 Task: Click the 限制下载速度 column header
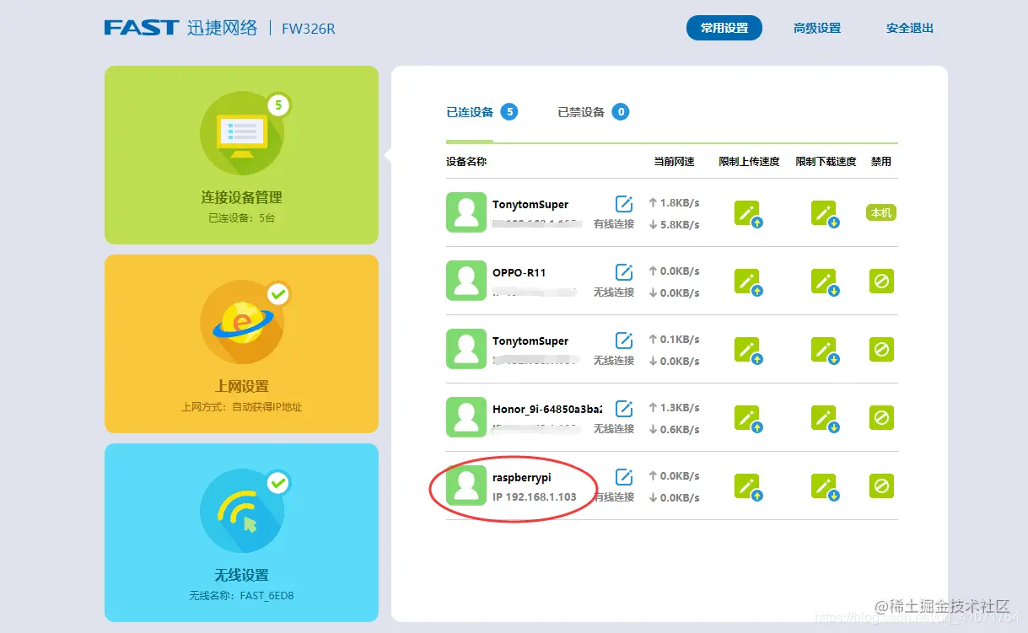826,161
